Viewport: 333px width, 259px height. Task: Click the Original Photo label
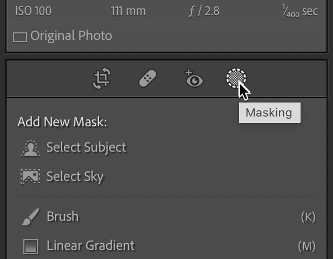[71, 36]
